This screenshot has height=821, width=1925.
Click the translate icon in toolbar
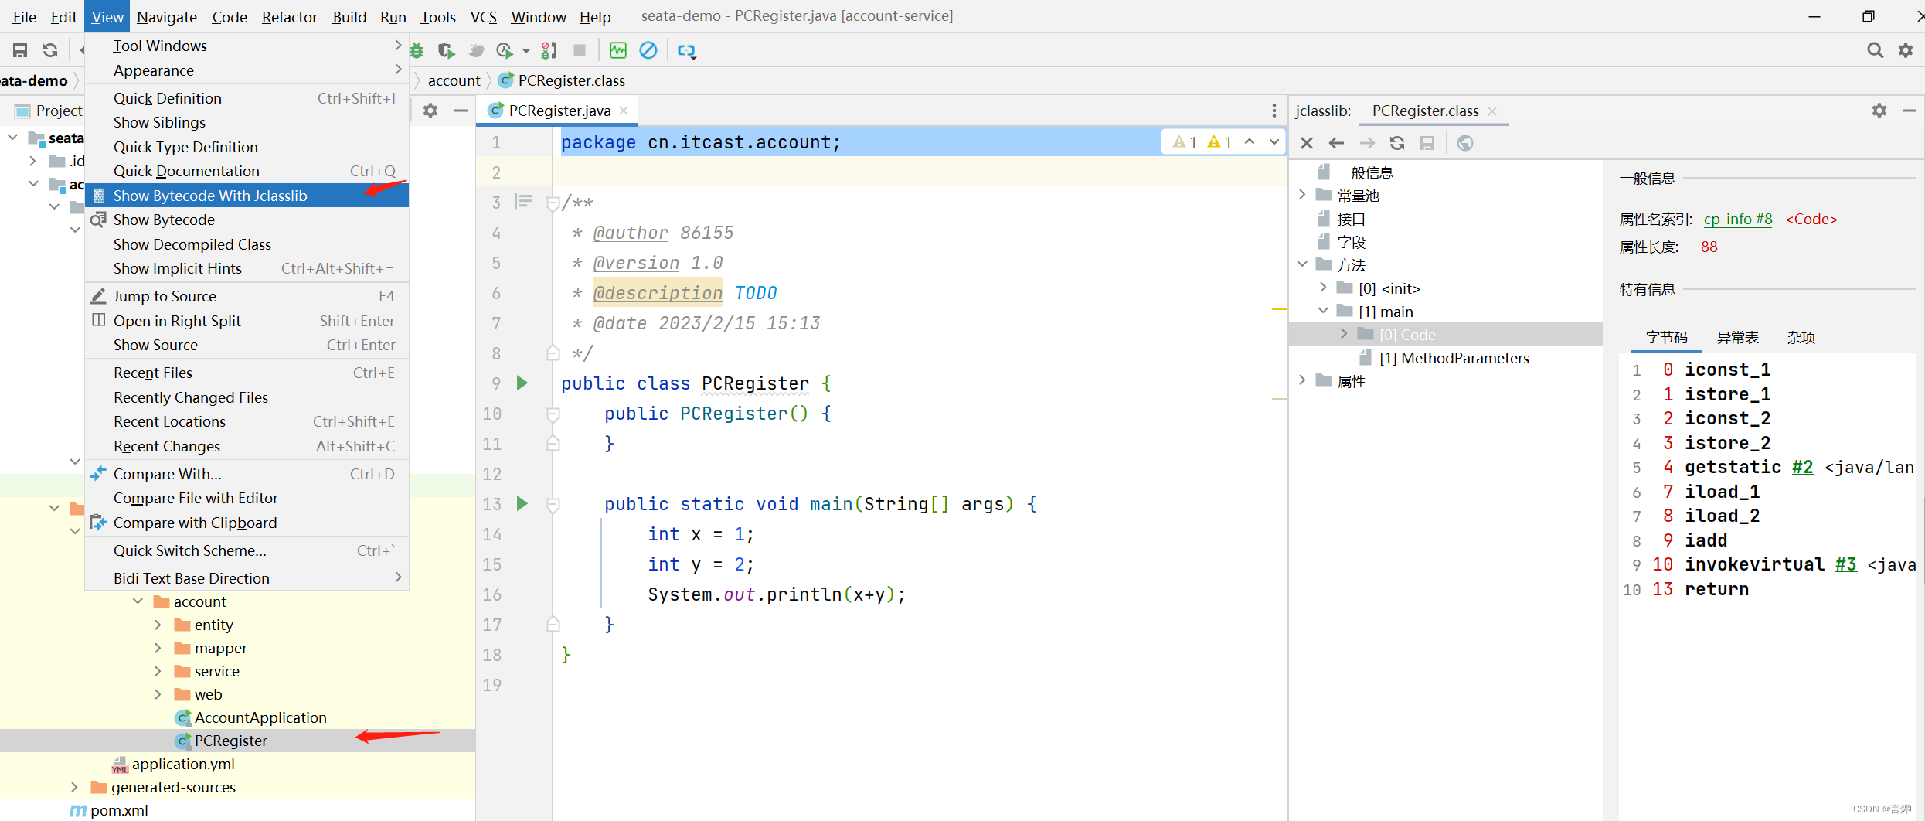(686, 51)
